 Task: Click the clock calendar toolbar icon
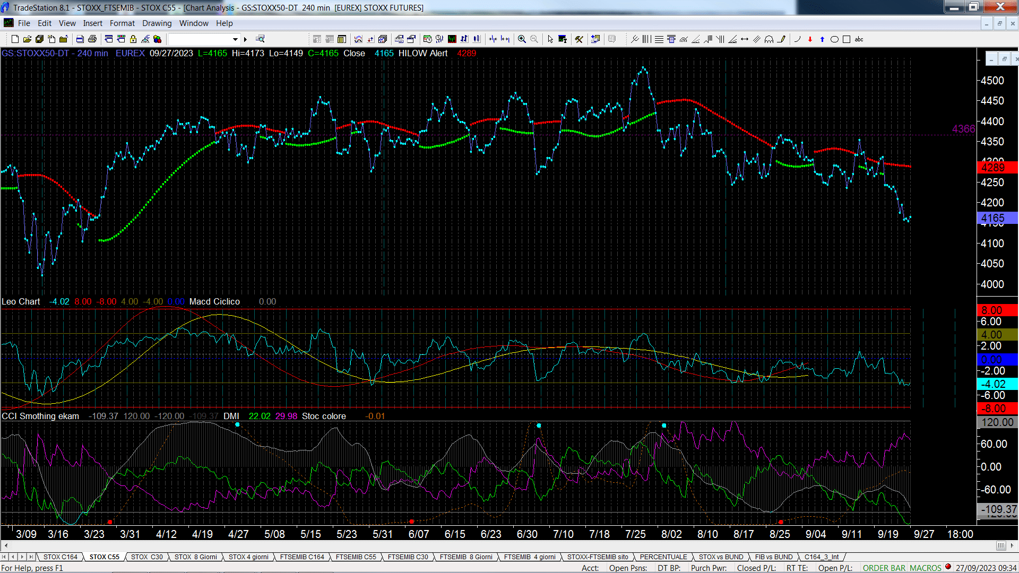coord(427,39)
